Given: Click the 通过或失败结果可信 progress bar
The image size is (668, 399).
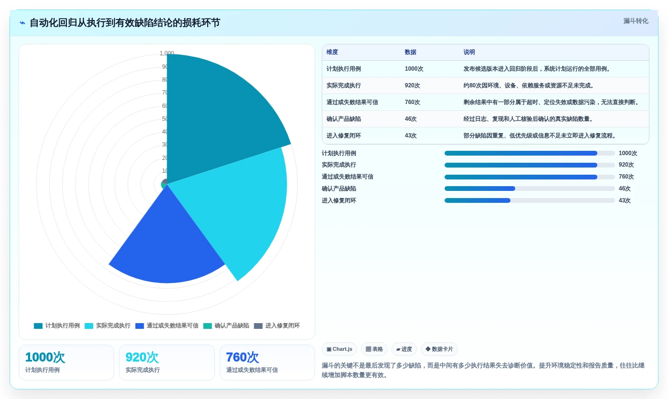Looking at the screenshot, I should click(530, 177).
